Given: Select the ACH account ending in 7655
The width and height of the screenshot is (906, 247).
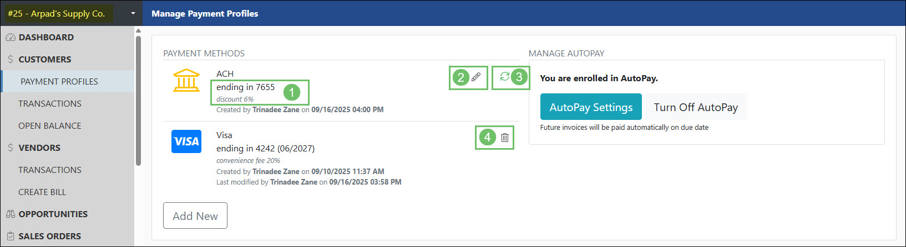Looking at the screenshot, I should point(245,87).
